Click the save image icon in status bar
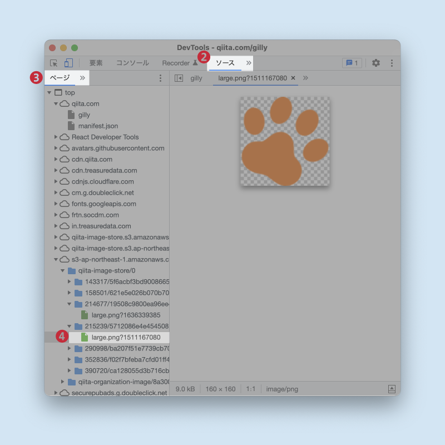The width and height of the screenshot is (445, 445). pyautogui.click(x=392, y=389)
